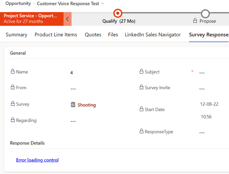Click the ResponseType empty value
The width and height of the screenshot is (229, 174).
[202, 132]
